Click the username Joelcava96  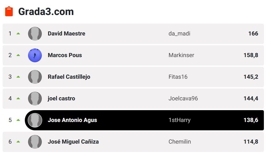[183, 99]
